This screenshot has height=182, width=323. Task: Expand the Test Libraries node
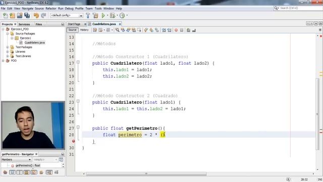click(8, 56)
